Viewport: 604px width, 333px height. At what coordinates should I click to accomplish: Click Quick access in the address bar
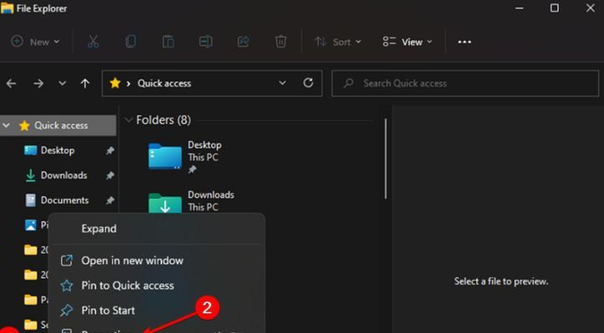(164, 83)
